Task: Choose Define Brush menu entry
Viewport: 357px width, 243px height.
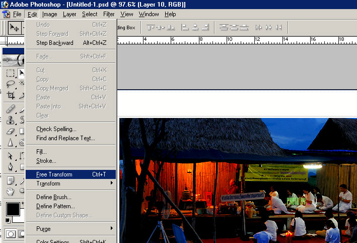Action: (x=54, y=197)
